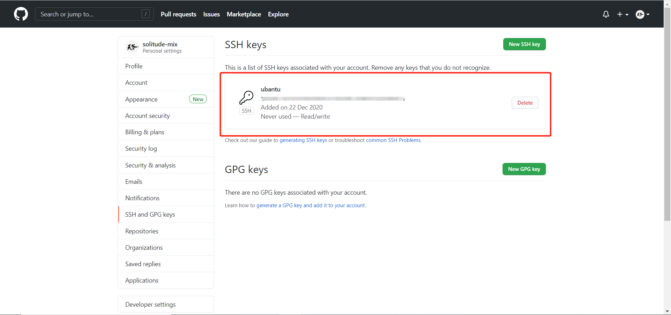Open Billing & plans settings
The height and width of the screenshot is (315, 671).
coord(166,132)
